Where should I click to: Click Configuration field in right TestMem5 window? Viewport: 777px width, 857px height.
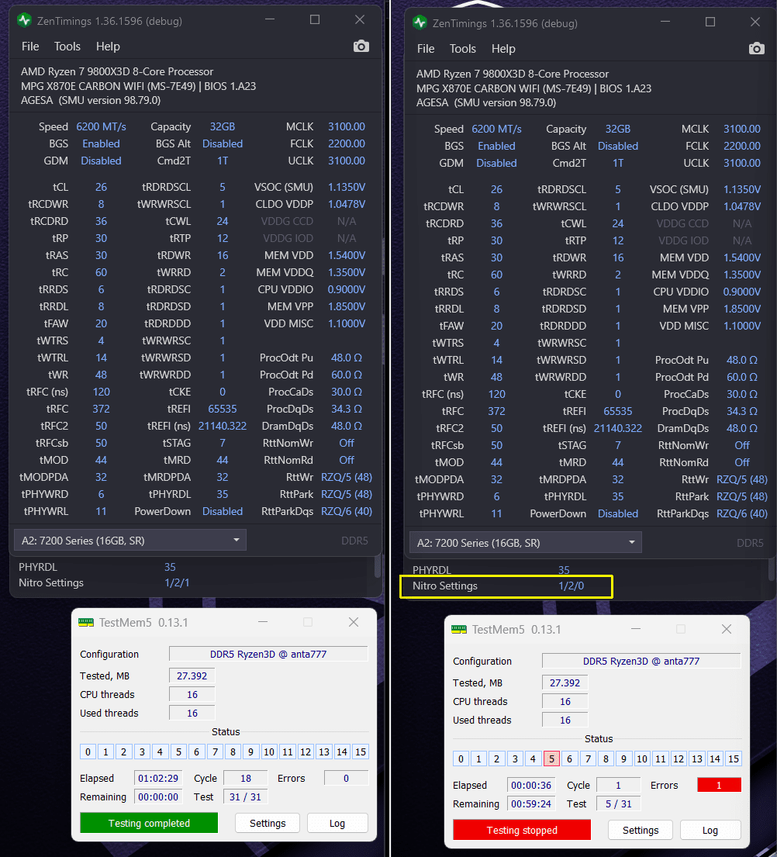pyautogui.click(x=641, y=661)
